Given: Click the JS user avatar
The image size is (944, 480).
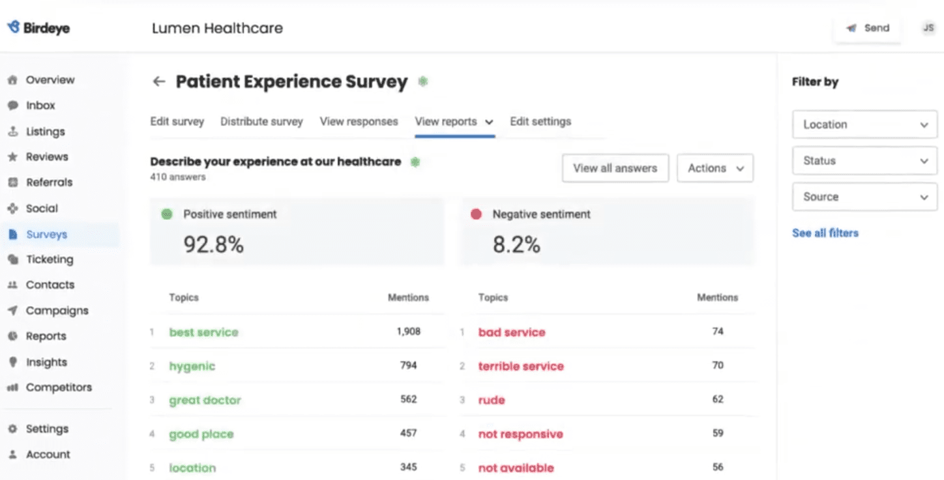Looking at the screenshot, I should (x=928, y=28).
